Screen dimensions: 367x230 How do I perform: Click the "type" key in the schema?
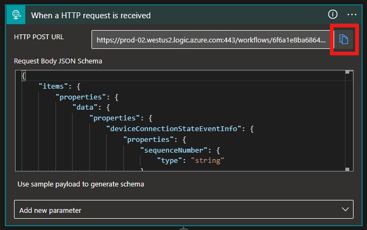[x=170, y=160]
